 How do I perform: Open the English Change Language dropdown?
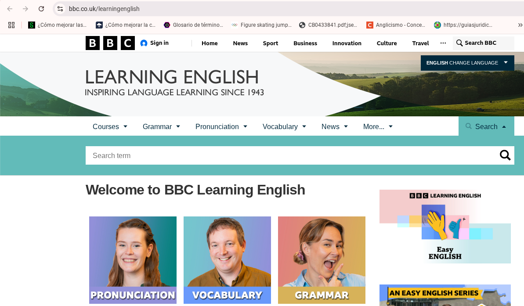tap(467, 63)
